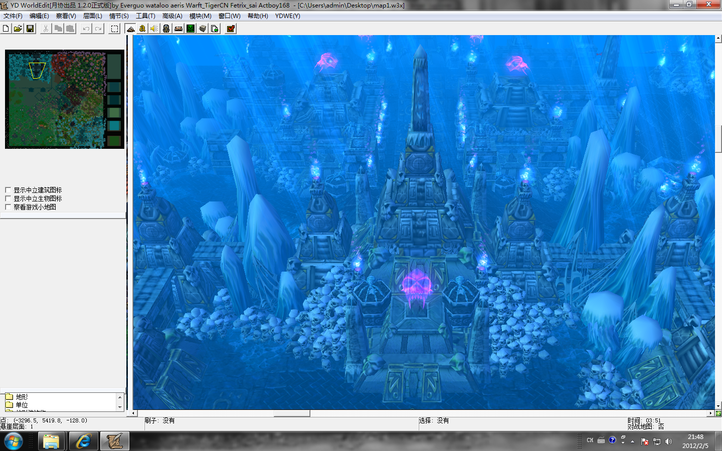
Task: Click the viewport left scroll arrow
Action: [x=133, y=413]
